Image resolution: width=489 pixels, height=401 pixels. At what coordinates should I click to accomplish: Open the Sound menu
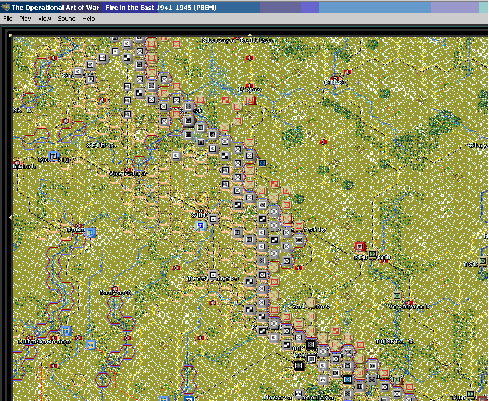tap(67, 19)
